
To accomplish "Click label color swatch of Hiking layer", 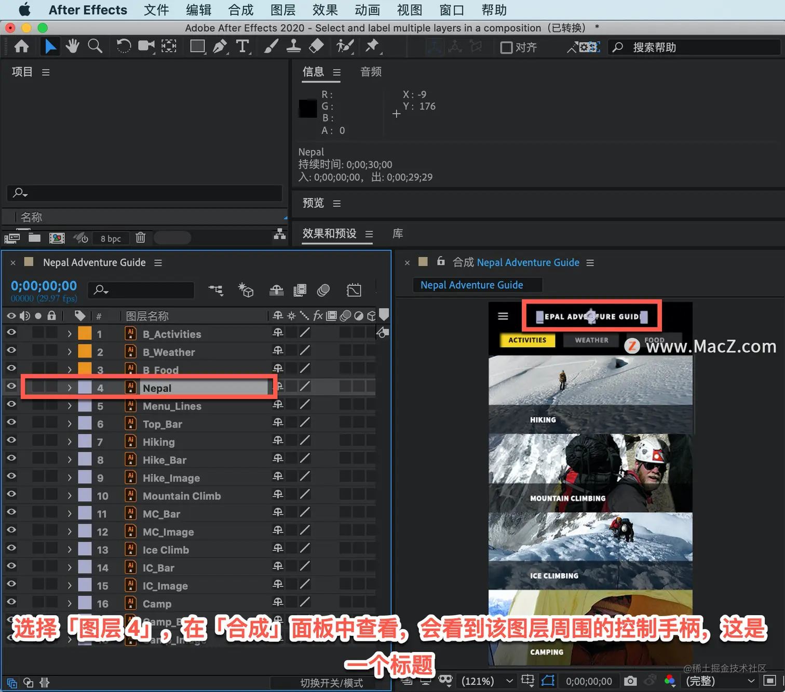I will 85,442.
